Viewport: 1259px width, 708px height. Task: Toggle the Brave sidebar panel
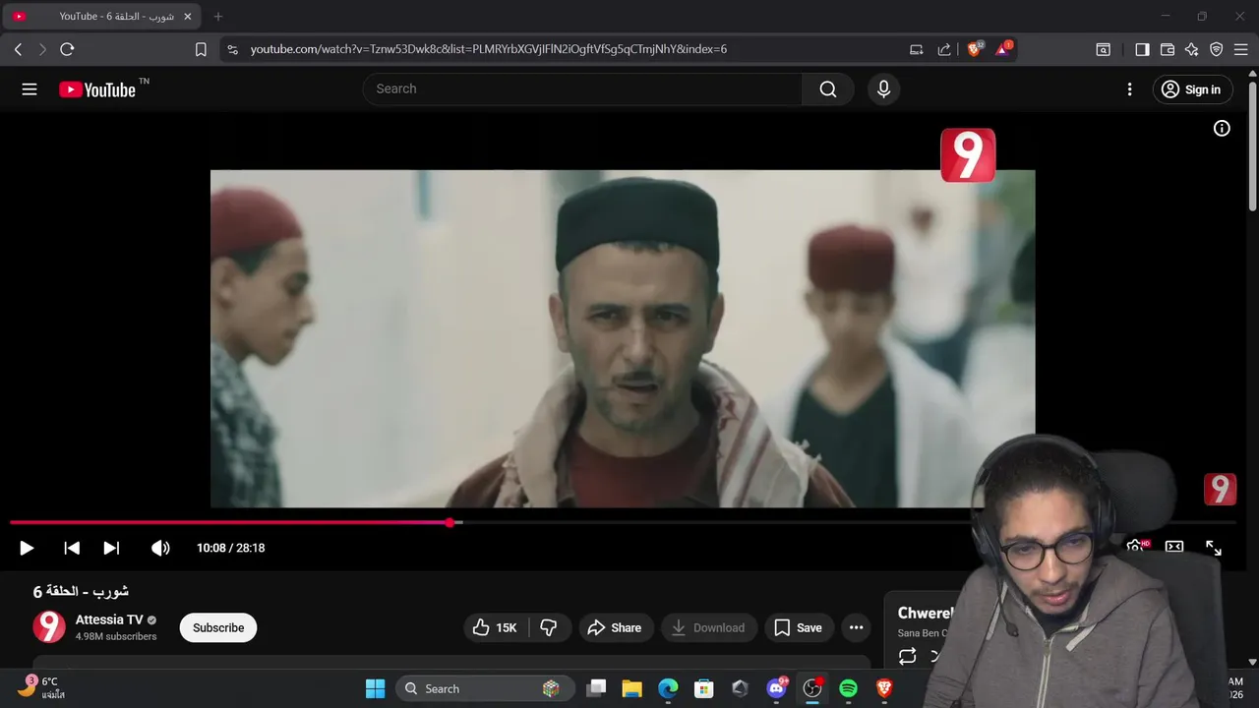(x=1142, y=49)
